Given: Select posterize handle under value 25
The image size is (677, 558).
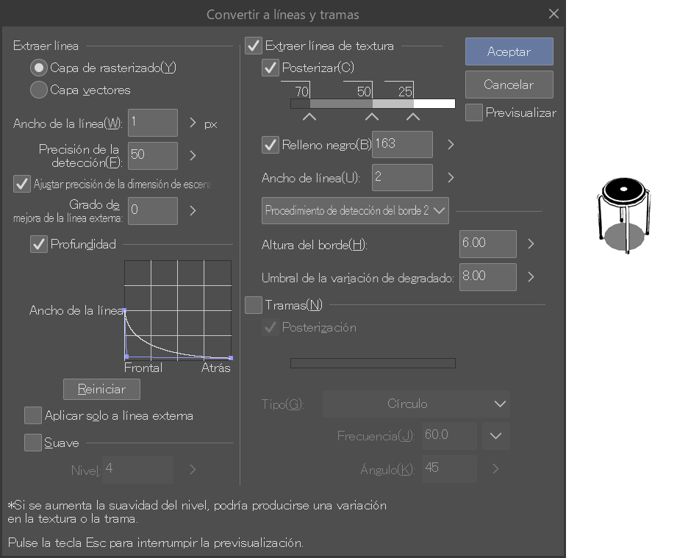Looking at the screenshot, I should (413, 117).
